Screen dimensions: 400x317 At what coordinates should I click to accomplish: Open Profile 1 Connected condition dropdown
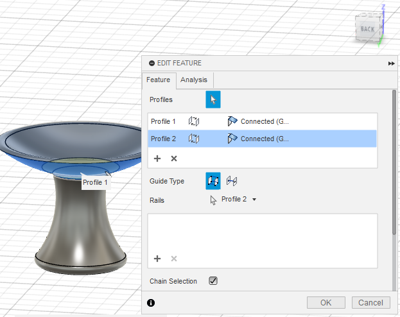265,121
